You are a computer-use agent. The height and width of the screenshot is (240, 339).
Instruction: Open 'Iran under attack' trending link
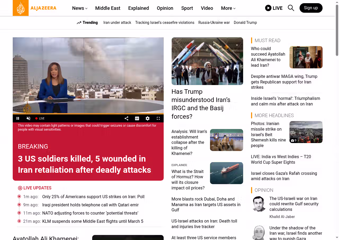[117, 23]
